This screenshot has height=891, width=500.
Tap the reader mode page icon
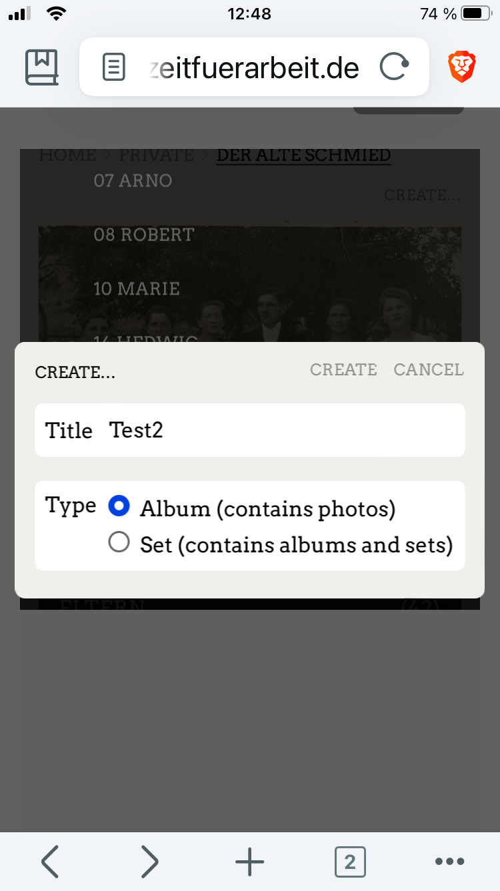[x=114, y=67]
